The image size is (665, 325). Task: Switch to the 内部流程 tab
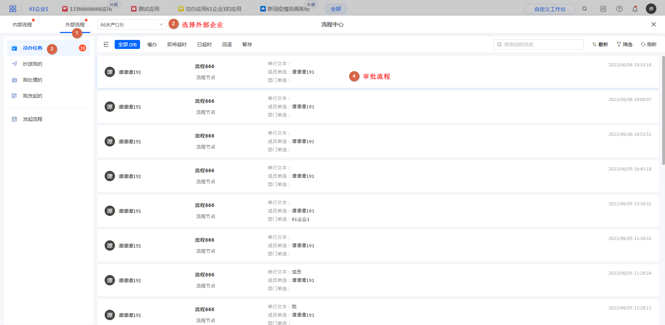coord(22,25)
